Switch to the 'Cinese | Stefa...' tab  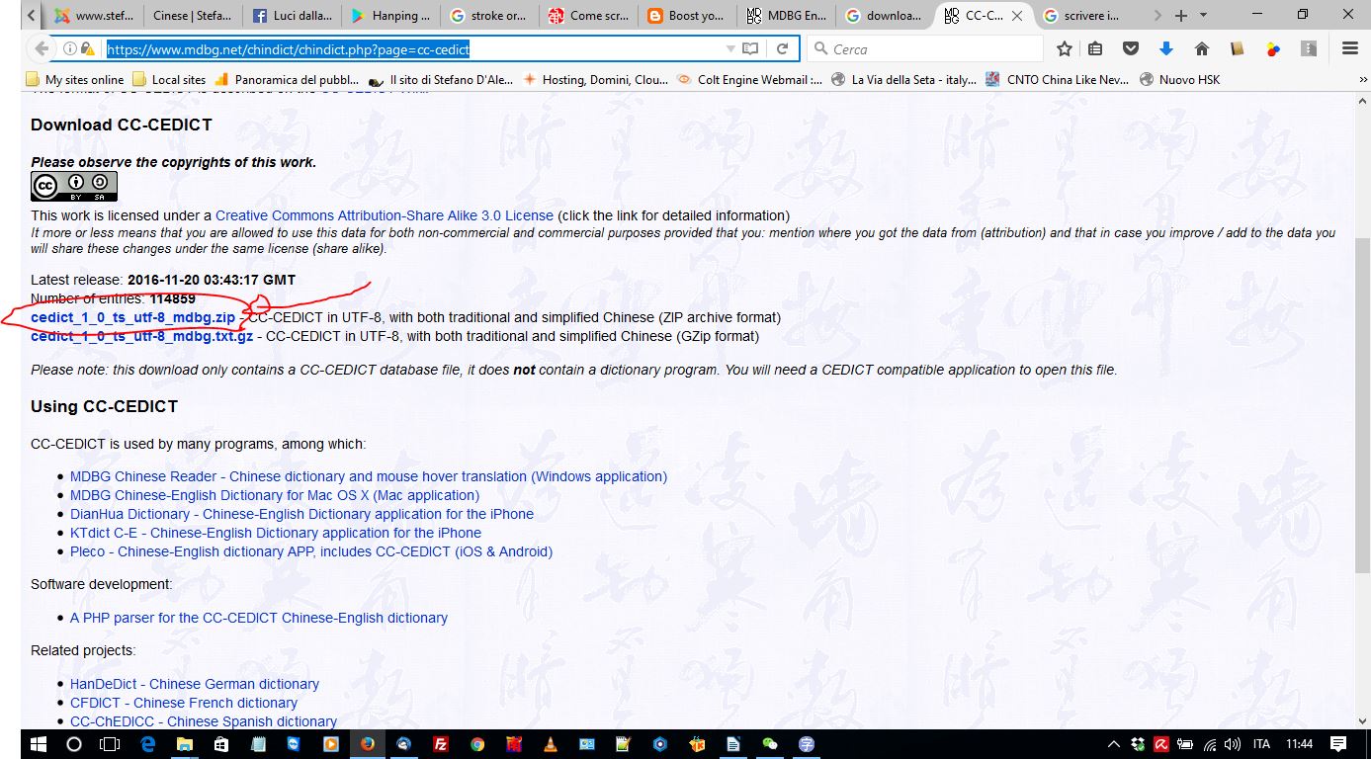click(193, 16)
